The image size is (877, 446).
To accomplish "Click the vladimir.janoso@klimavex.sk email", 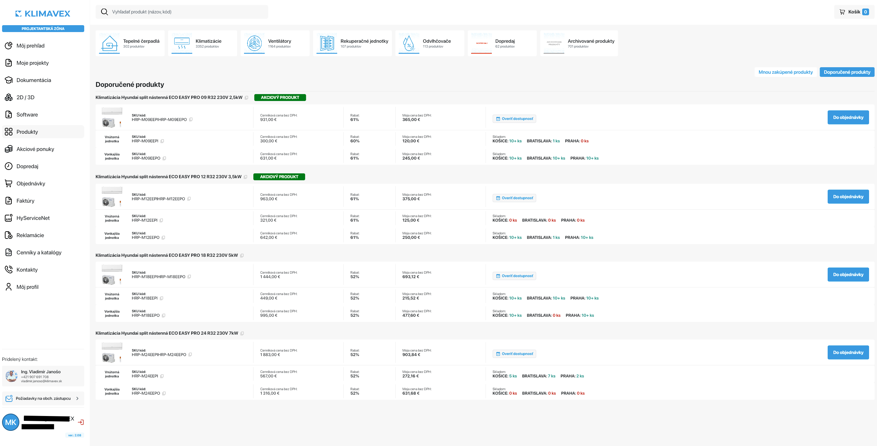I will pyautogui.click(x=41, y=381).
